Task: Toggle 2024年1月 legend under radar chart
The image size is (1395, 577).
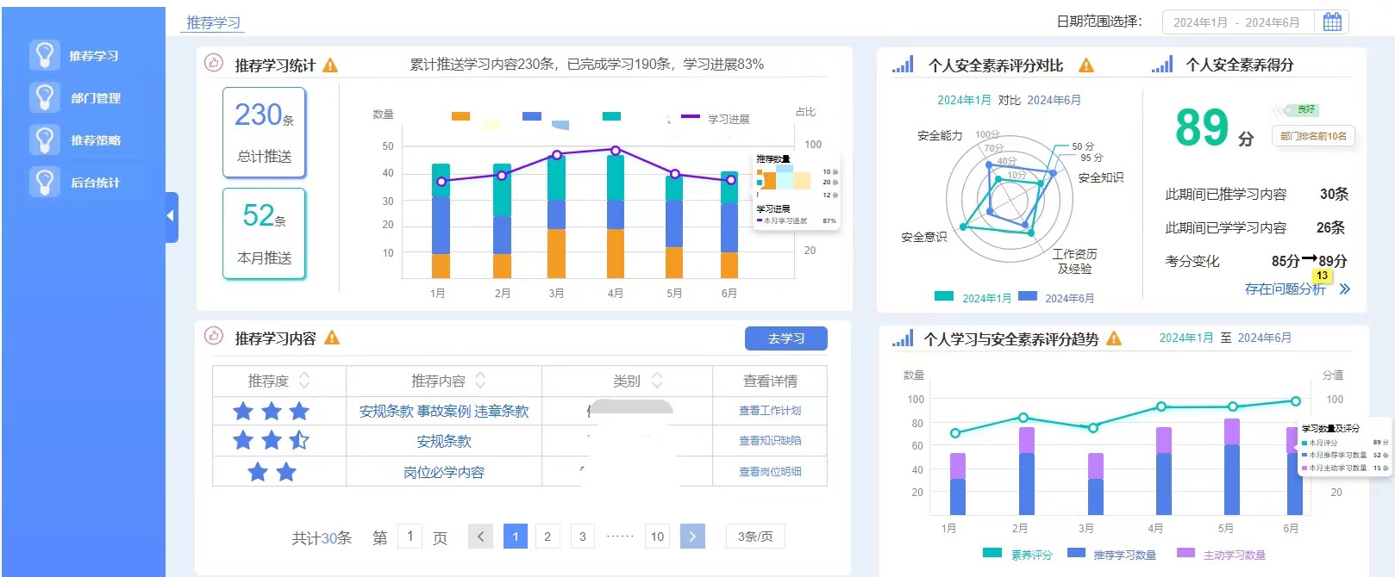Action: pyautogui.click(x=944, y=297)
